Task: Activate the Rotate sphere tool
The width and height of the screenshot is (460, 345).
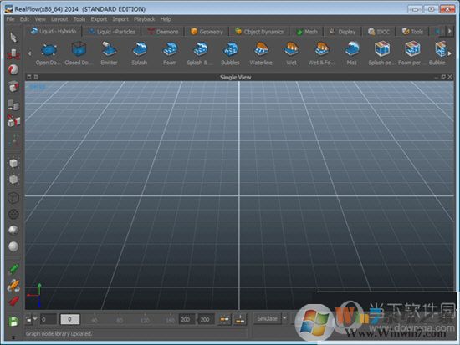Action: (13, 70)
